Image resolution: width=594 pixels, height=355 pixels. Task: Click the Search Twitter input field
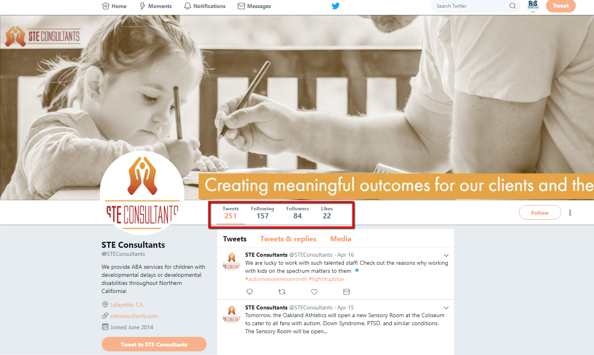471,6
